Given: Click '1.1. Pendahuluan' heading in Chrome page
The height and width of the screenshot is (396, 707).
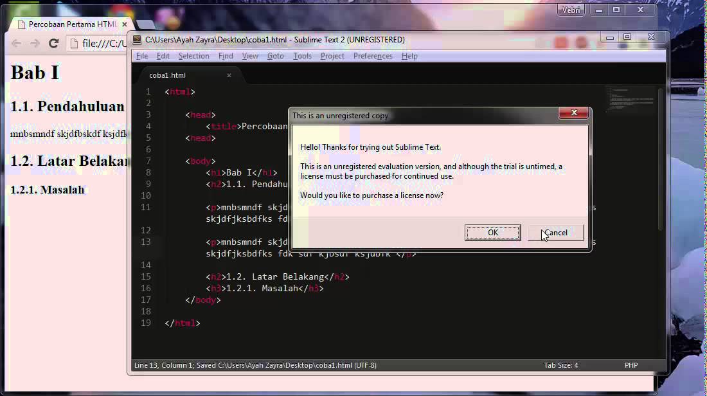Looking at the screenshot, I should [x=67, y=107].
